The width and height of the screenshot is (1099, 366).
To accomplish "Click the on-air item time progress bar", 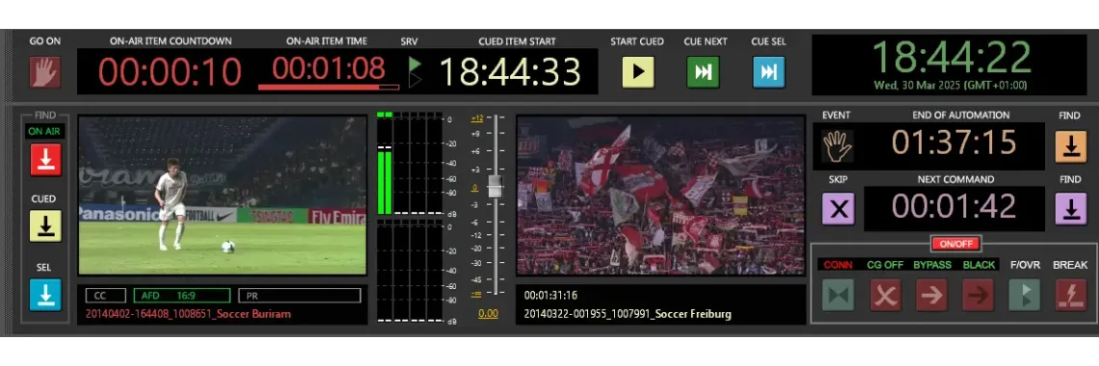I will [329, 88].
